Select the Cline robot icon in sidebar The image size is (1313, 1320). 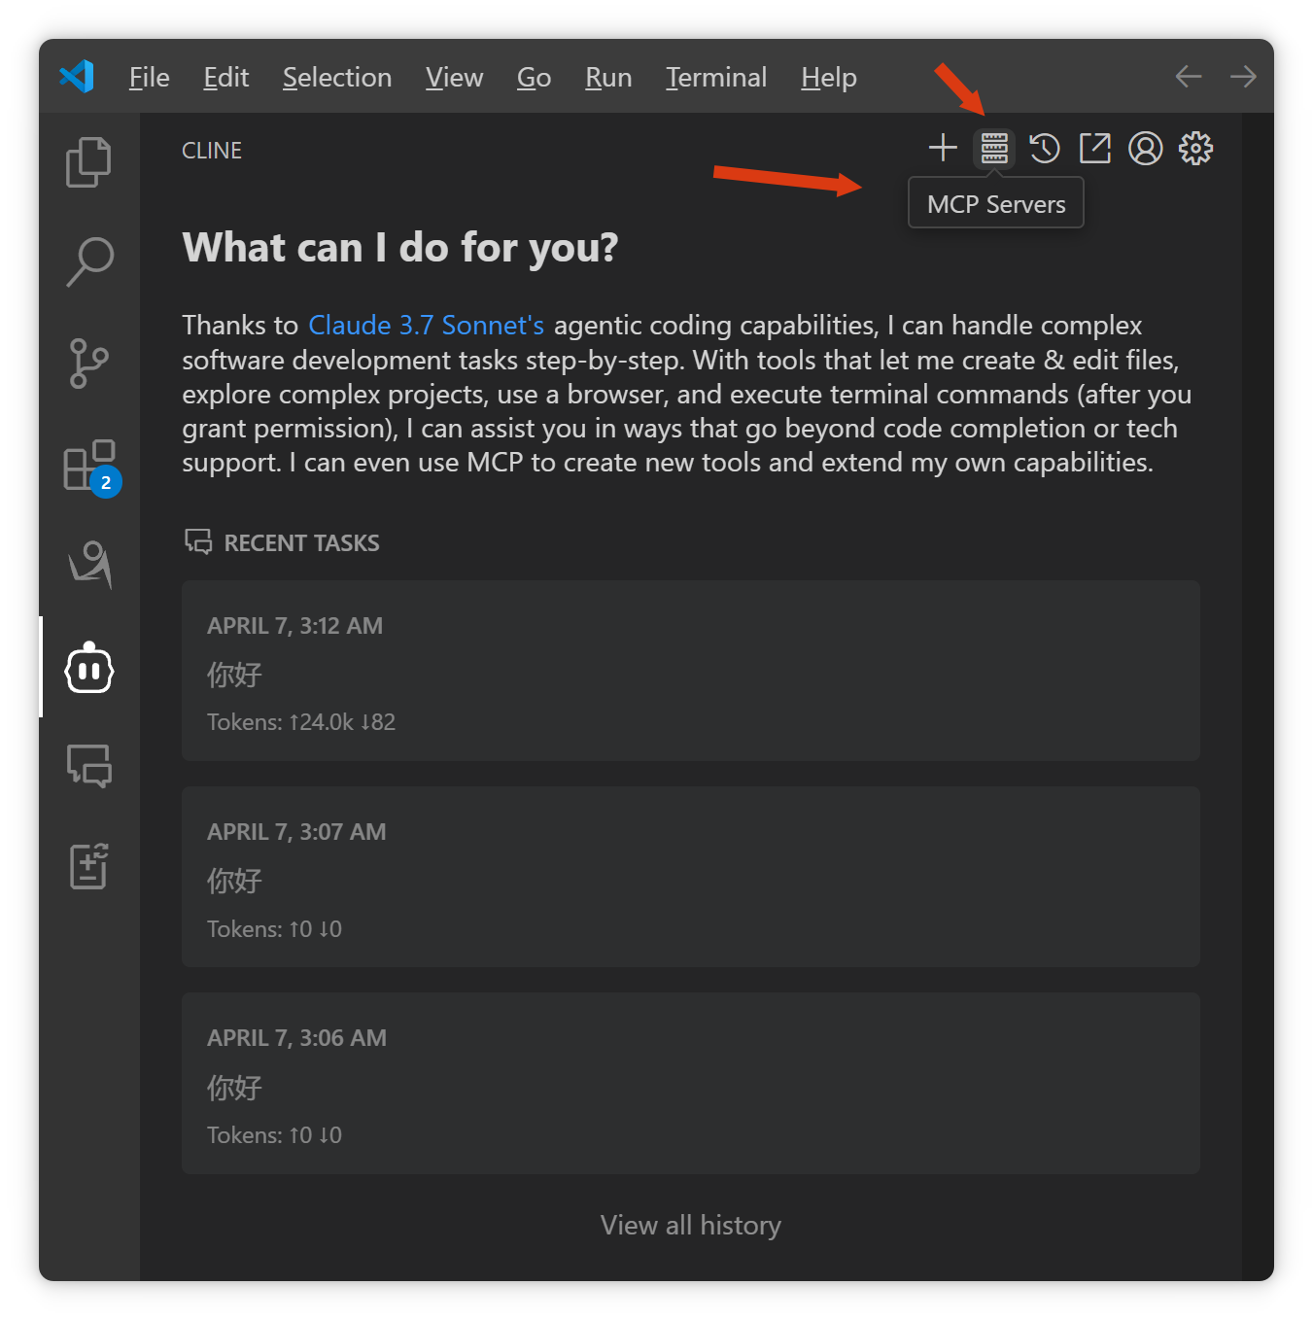[x=88, y=668]
